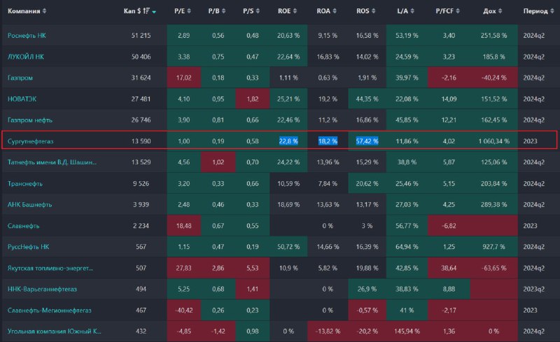
Task: Click the Период column header label
Action: point(535,11)
